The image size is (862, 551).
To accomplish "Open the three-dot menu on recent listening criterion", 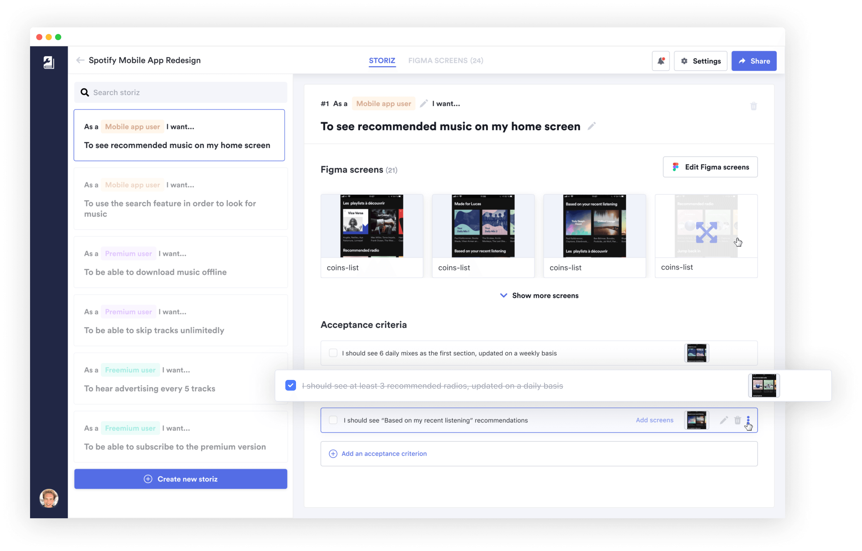I will 748,420.
